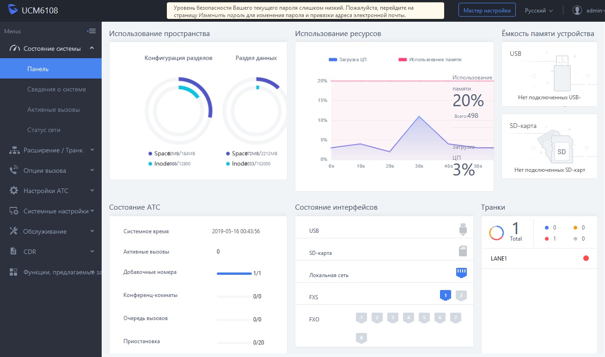This screenshot has height=357, width=605.
Task: Click the Grandstream UCM6108 logo icon
Action: tap(13, 10)
